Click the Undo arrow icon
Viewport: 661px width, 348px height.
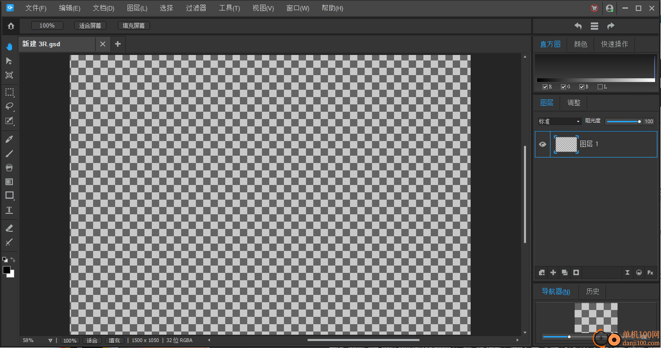(x=578, y=26)
